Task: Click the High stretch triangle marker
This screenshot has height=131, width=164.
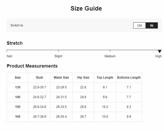Action: 160,51
